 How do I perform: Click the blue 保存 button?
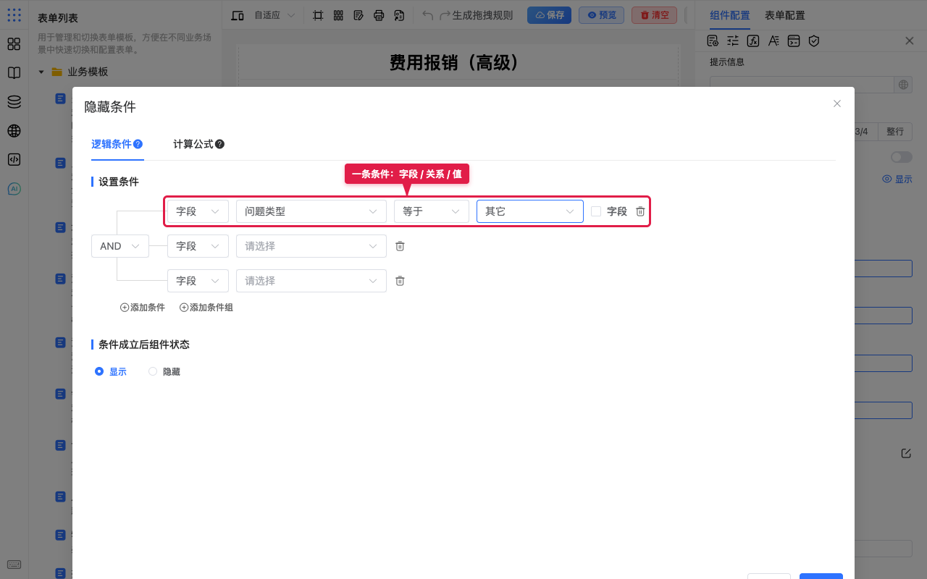[549, 15]
